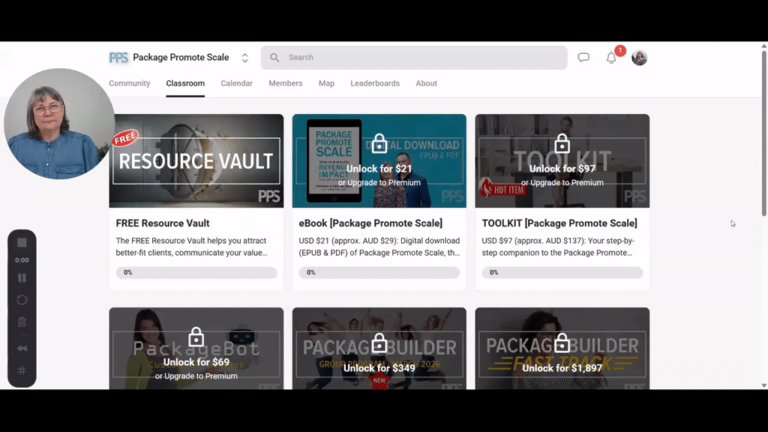768x432 pixels.
Task: Click the lock icon on eBook card
Action: coord(379,143)
